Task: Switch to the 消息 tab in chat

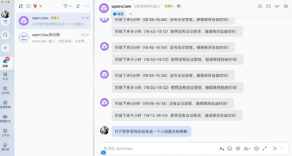Action: pos(118,14)
